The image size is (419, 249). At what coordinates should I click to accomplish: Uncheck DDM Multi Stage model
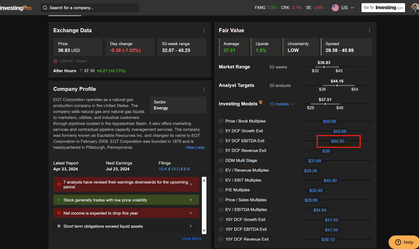pos(221,161)
